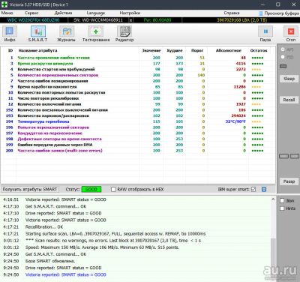Enable the Hints checkbox
Image resolution: width=300 pixels, height=282 pixels.
(x=282, y=208)
